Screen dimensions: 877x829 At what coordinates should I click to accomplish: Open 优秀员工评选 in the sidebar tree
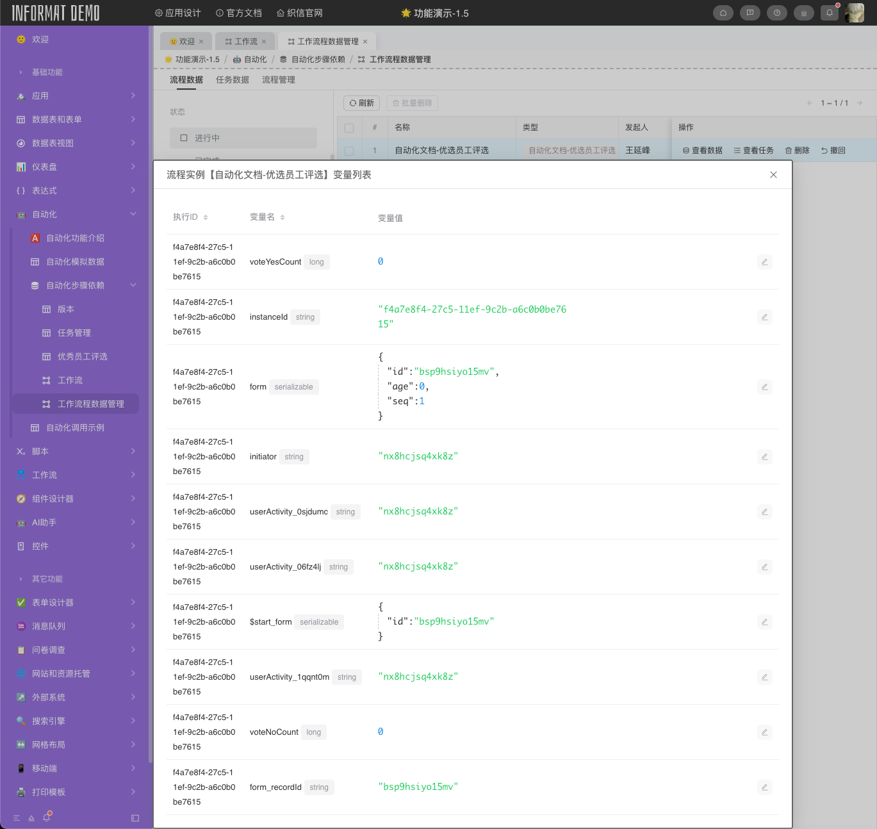coord(82,356)
